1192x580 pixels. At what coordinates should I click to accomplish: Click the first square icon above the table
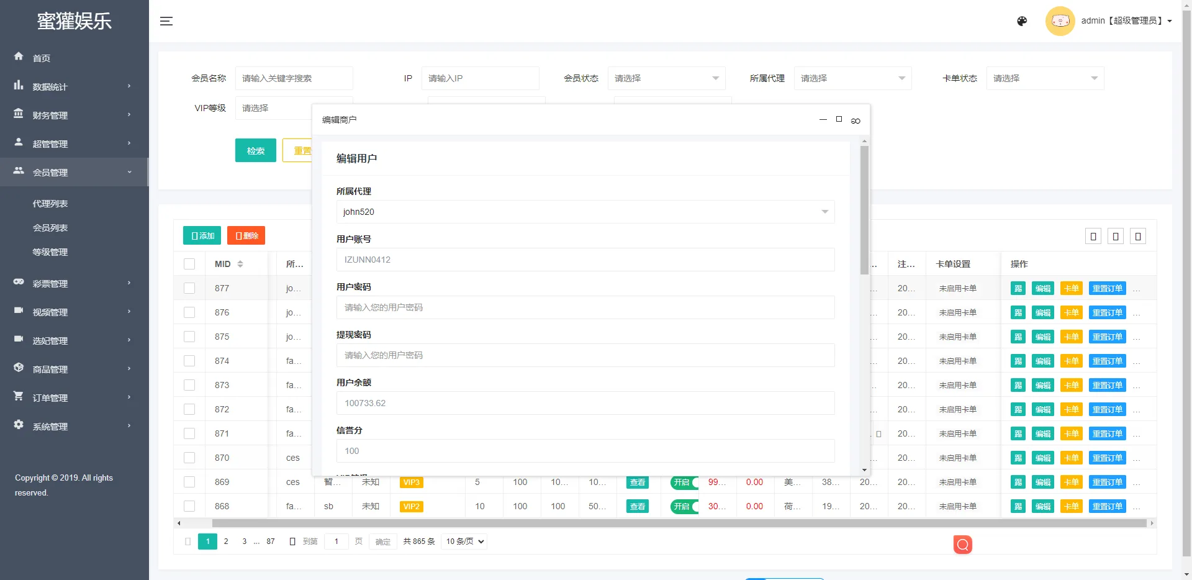(1093, 236)
